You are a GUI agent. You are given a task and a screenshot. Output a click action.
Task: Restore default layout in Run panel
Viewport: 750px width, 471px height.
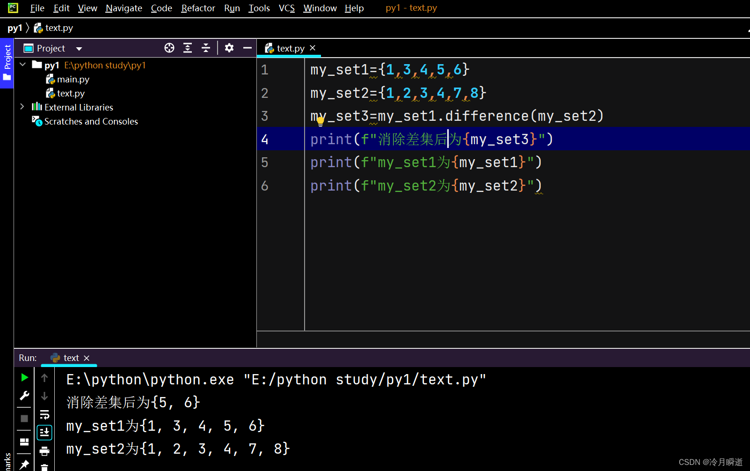pos(24,441)
